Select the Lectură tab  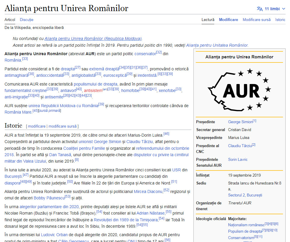point(208,20)
